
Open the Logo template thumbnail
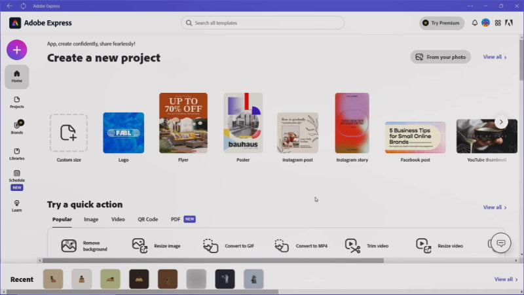click(124, 133)
